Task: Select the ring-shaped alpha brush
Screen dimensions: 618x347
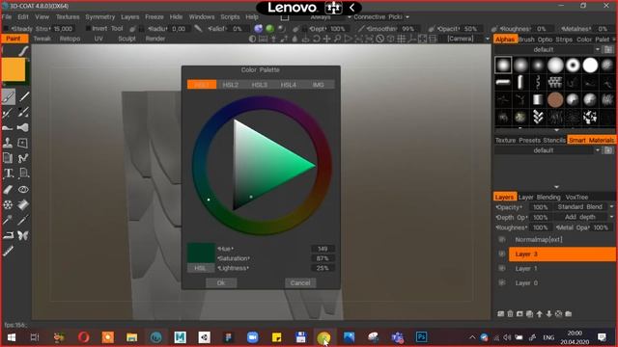Action: [x=573, y=66]
